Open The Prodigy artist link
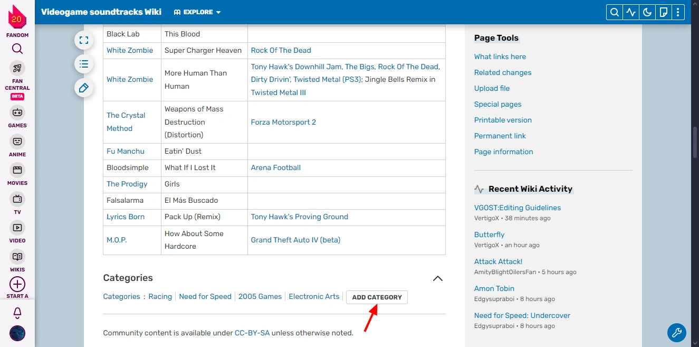This screenshot has height=347, width=699. click(127, 184)
